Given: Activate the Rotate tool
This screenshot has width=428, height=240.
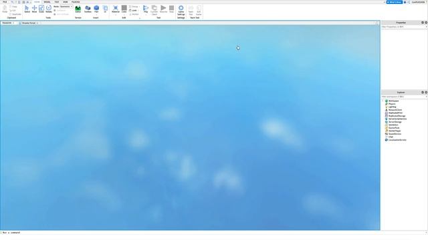Looking at the screenshot, I should pos(49,9).
